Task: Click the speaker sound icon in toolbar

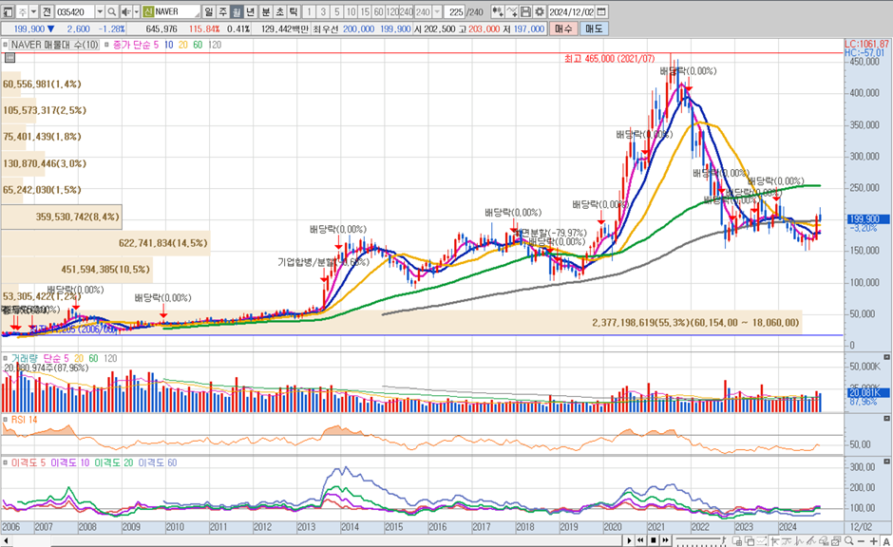Action: tap(126, 11)
